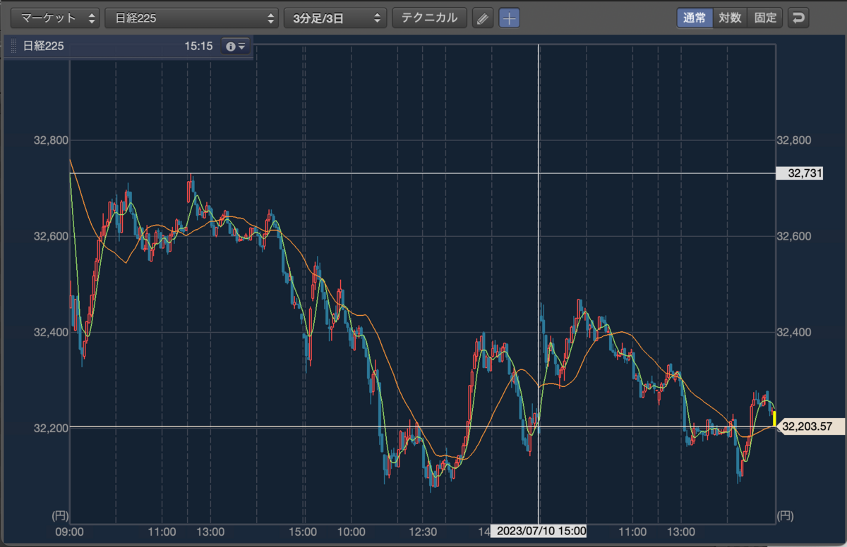
Task: Select 対数 logarithmic scale mode
Action: 730,18
